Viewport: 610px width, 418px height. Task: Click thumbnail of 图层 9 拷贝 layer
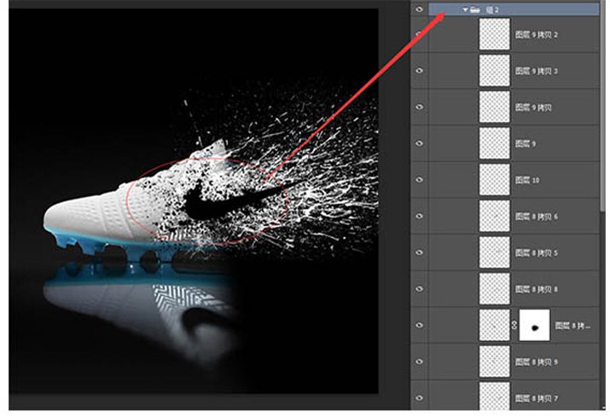click(x=494, y=107)
